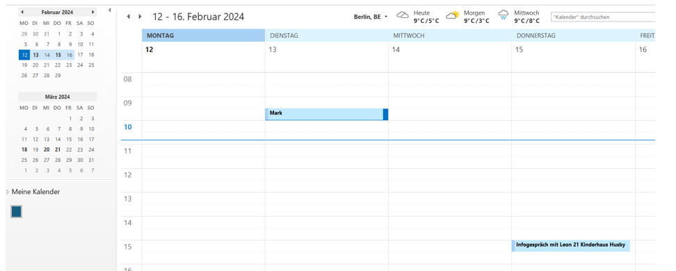Toggle the blue calendar color checkbox
The image size is (676, 271).
click(x=17, y=211)
